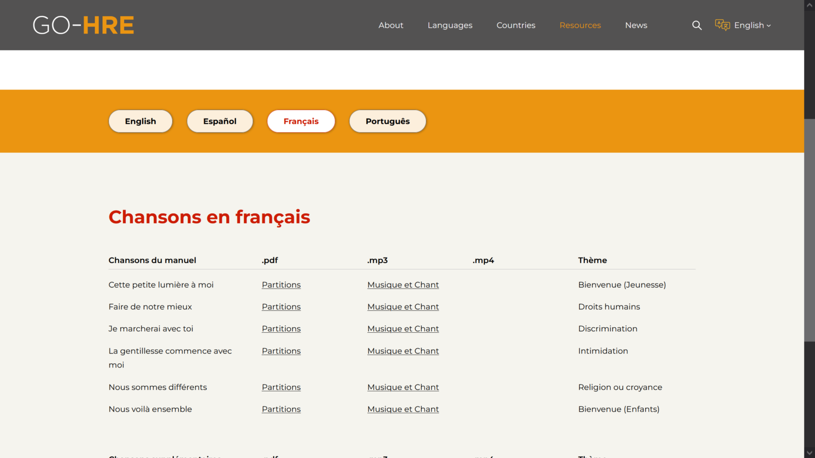
Task: Select song title Faire de notre mieux
Action: pos(150,307)
